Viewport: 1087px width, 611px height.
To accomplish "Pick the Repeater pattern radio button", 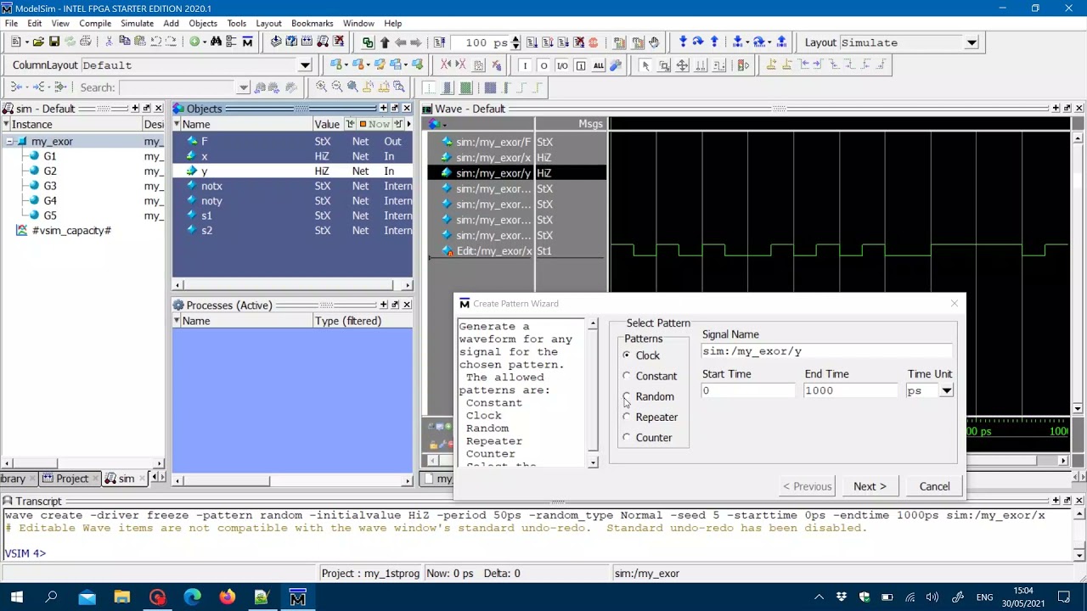I will point(627,417).
